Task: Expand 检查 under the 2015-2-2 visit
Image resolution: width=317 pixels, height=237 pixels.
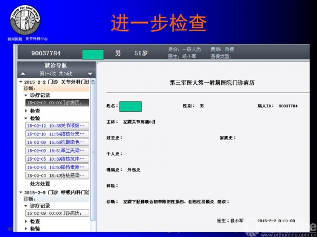Action: click(x=26, y=111)
